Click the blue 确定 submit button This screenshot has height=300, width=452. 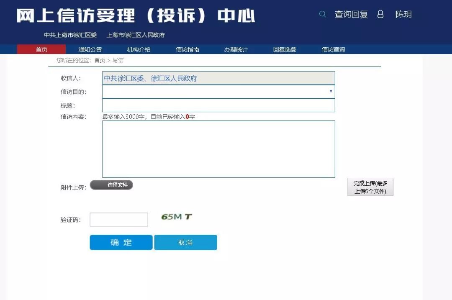[121, 242]
